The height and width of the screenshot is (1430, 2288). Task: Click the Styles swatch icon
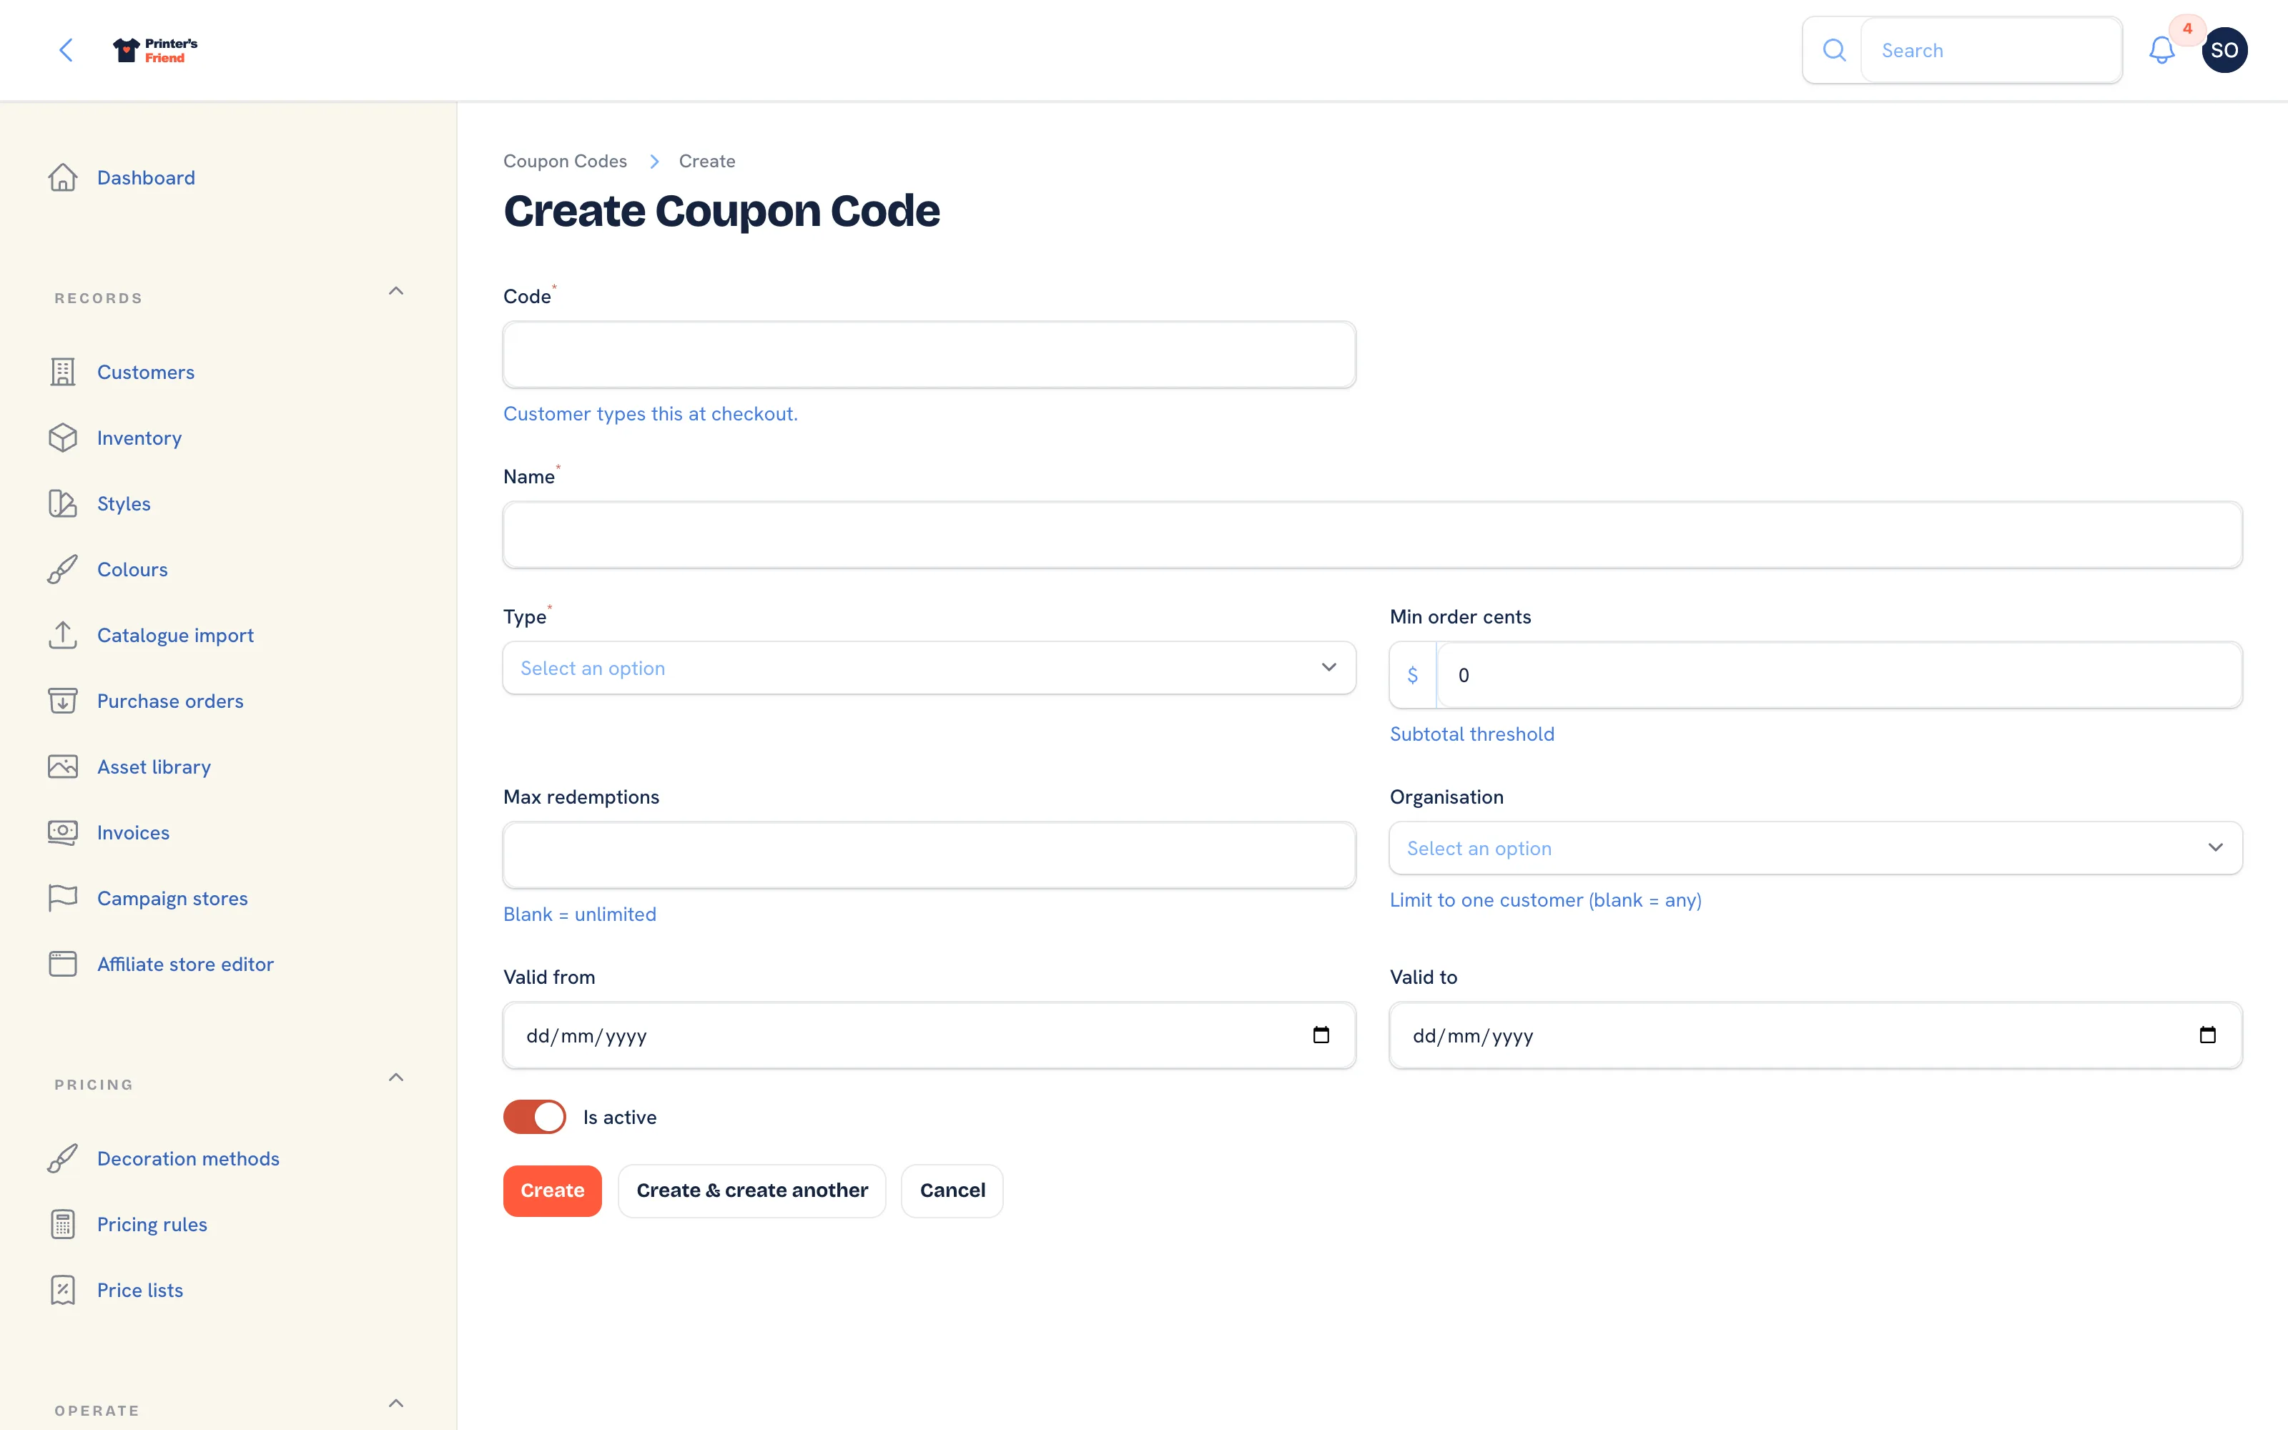coord(62,503)
